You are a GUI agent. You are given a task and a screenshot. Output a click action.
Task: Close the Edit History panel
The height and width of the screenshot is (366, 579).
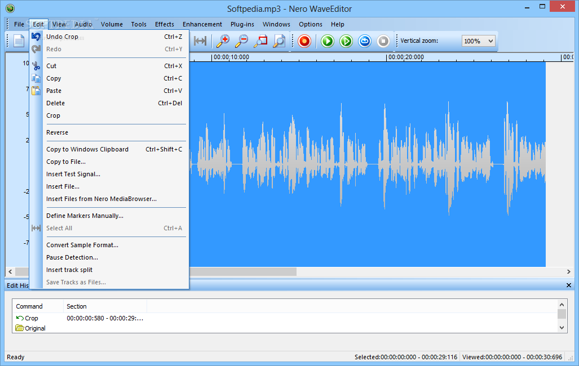569,285
